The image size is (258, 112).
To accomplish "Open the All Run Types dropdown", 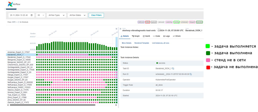I will tap(57, 15).
